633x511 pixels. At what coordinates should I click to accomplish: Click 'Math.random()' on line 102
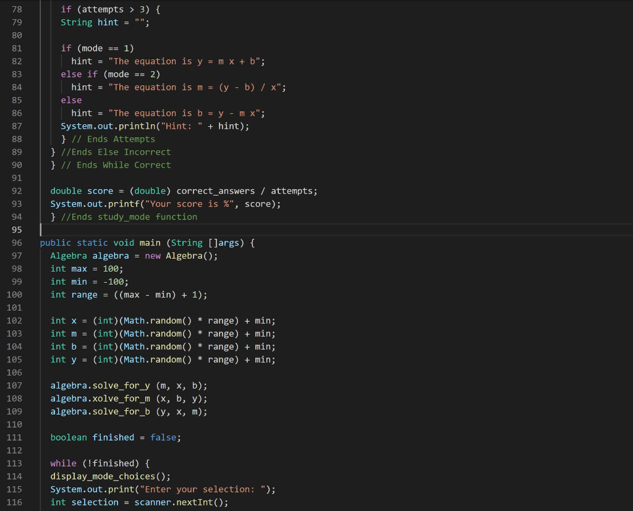pyautogui.click(x=158, y=320)
